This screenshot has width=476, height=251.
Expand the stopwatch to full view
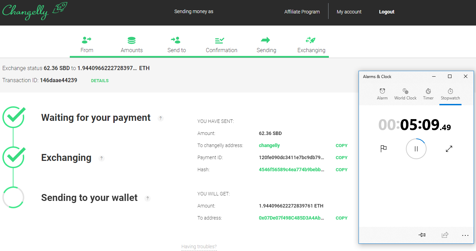coord(449,149)
